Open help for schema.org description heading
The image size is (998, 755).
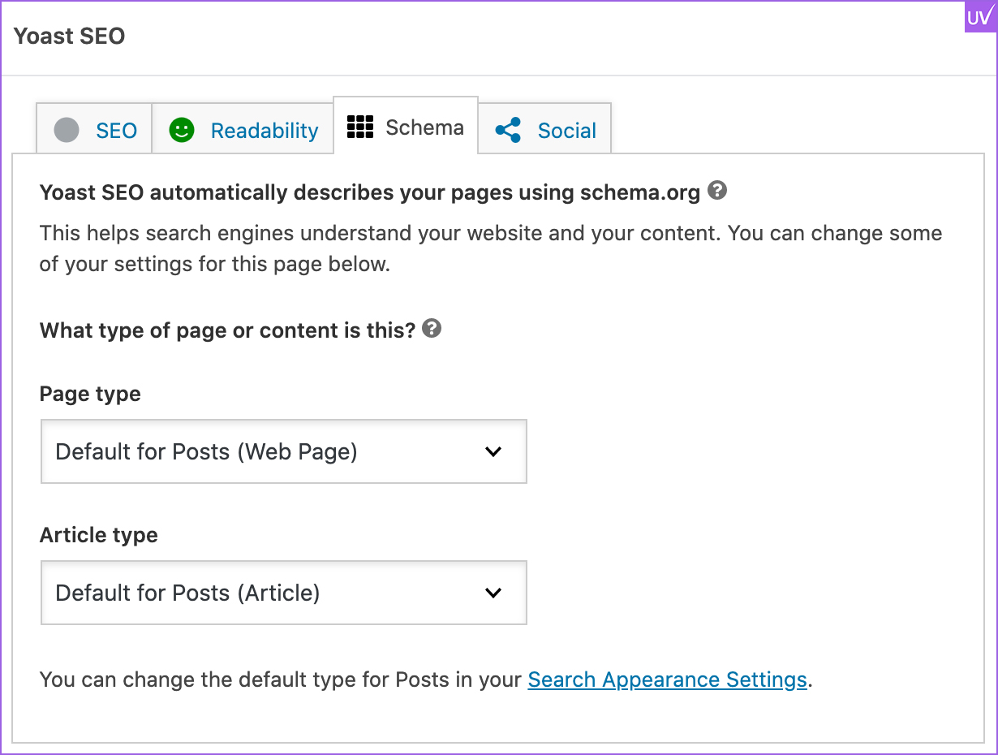[717, 191]
